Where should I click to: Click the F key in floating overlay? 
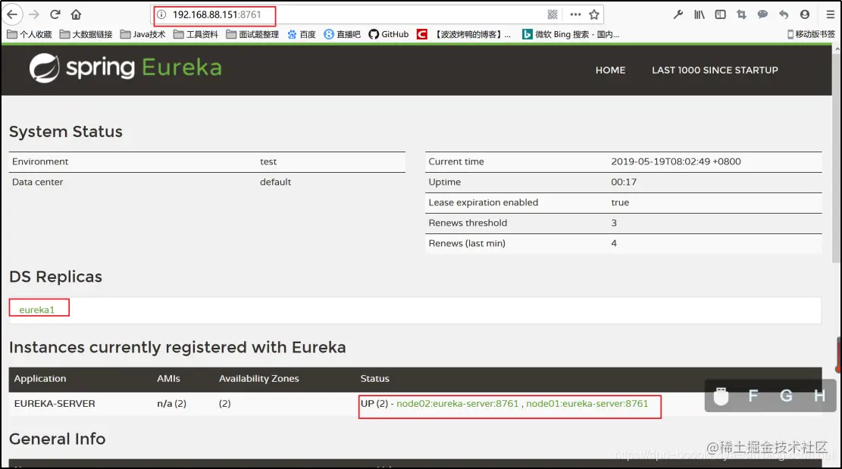tap(753, 396)
